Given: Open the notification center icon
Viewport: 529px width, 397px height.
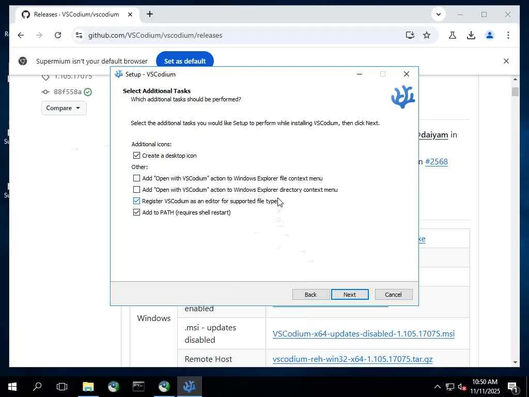Looking at the screenshot, I should [x=512, y=387].
